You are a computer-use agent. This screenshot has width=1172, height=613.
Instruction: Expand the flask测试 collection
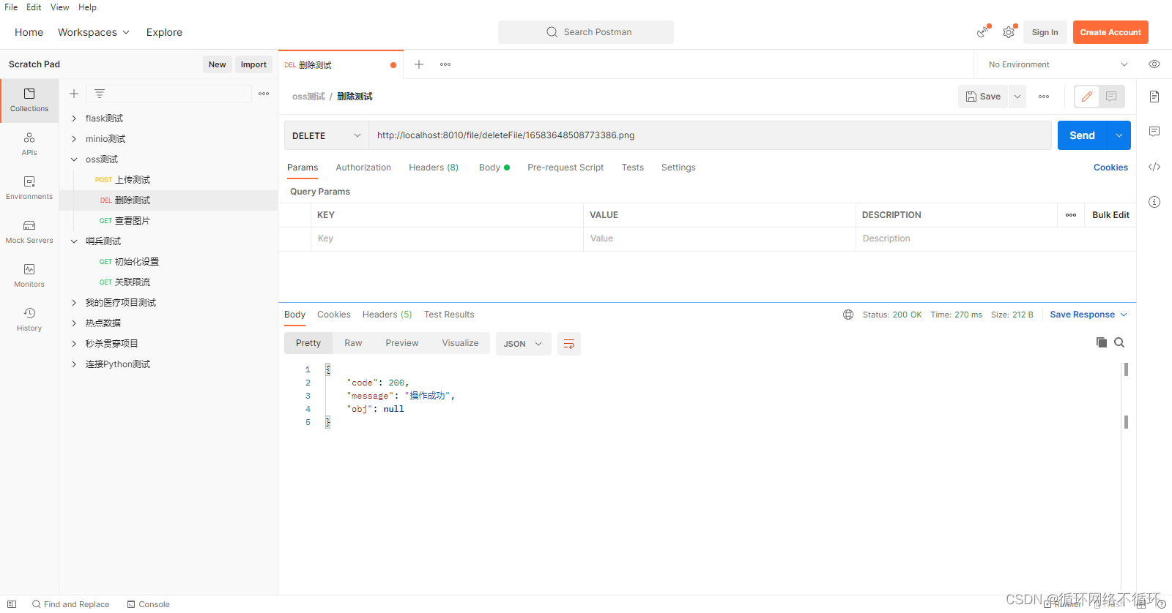[x=74, y=119]
